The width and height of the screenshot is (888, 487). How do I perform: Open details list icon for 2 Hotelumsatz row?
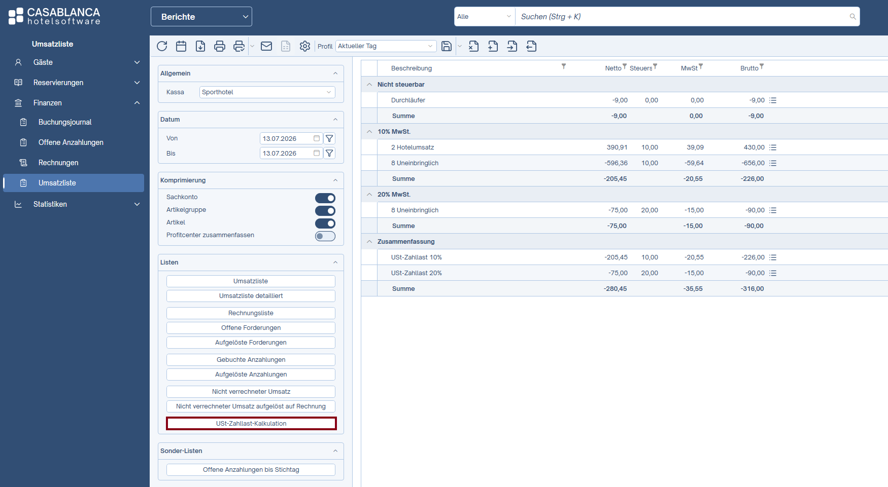point(773,147)
